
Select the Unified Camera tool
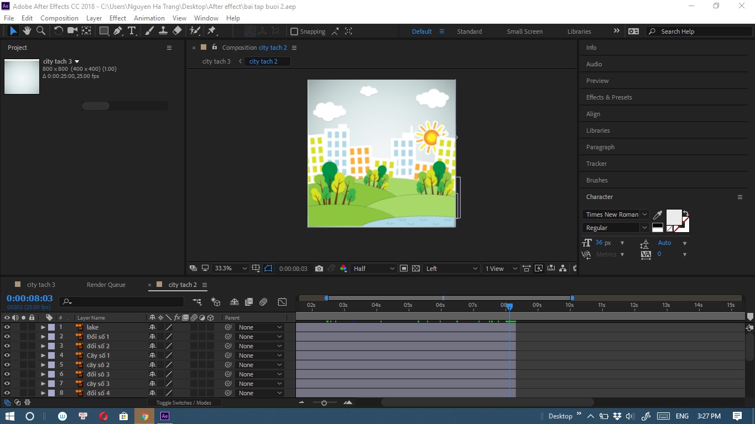coord(72,31)
